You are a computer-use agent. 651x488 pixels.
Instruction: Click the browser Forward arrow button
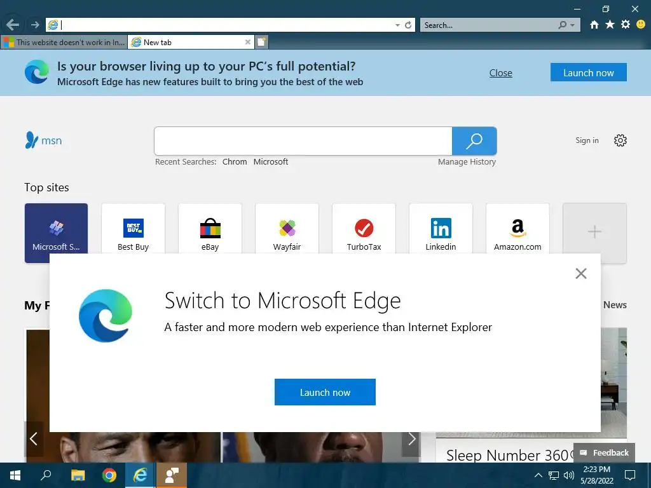point(35,25)
